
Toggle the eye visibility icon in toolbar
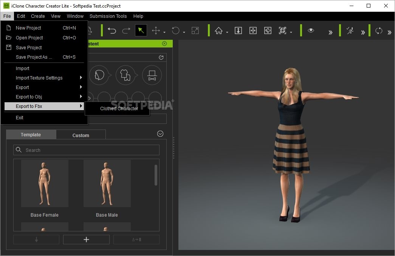coord(311,30)
